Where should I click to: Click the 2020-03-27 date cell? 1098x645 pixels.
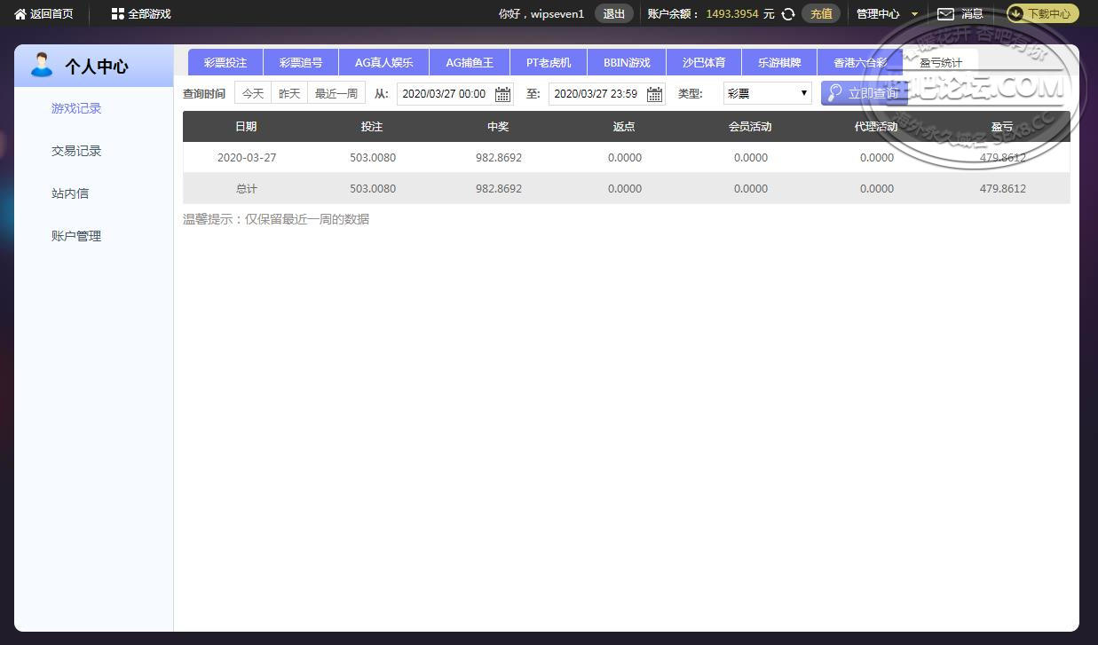click(247, 158)
